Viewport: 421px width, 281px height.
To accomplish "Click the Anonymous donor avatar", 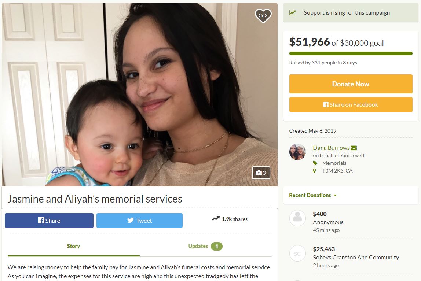I will point(297,218).
